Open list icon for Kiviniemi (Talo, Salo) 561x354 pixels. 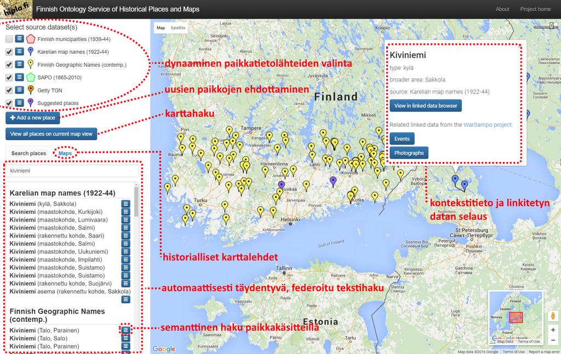point(125,338)
